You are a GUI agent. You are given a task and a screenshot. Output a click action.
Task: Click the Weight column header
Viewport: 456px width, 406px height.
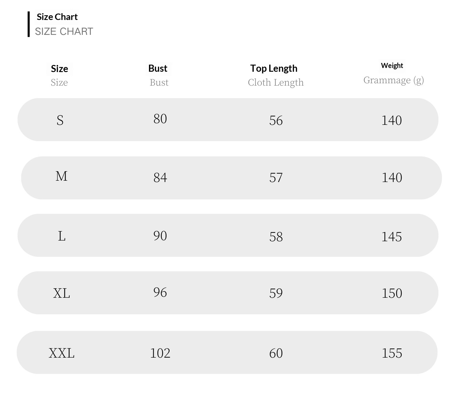(x=392, y=66)
